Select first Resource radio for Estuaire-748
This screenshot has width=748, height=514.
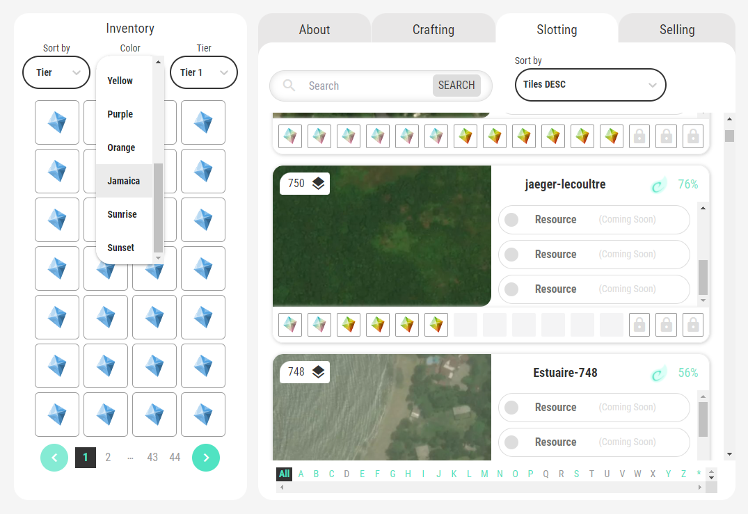click(511, 408)
